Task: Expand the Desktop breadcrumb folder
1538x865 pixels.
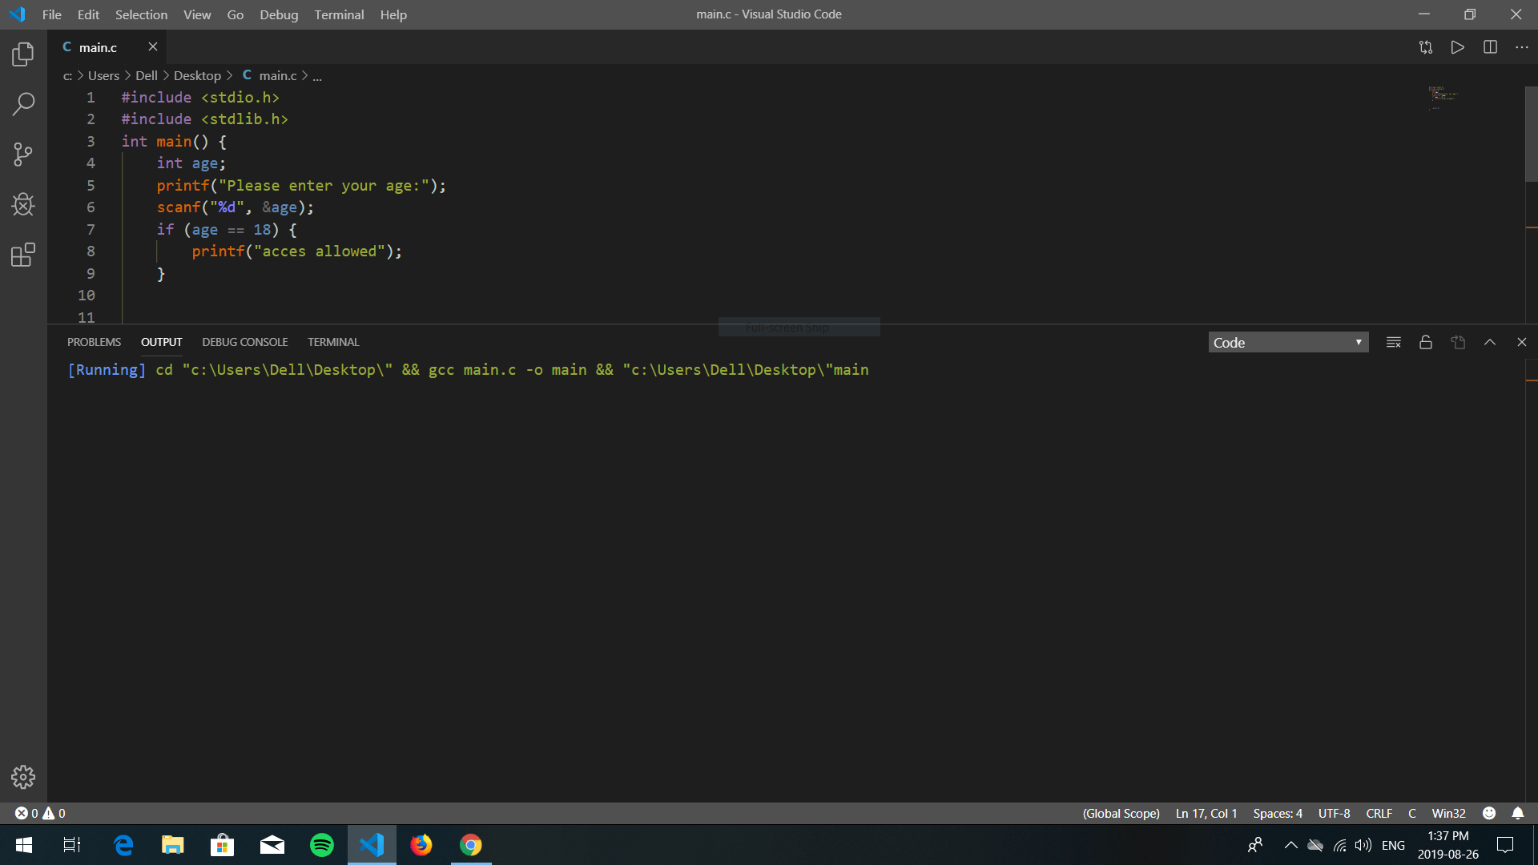Action: [x=197, y=75]
